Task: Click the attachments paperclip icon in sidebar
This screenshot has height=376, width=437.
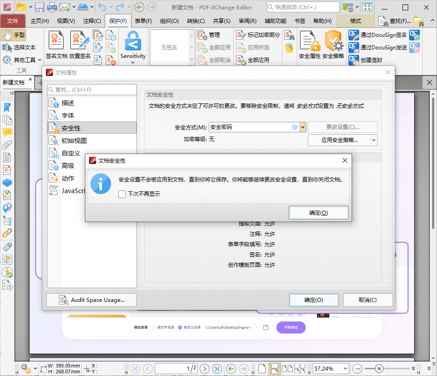Action: point(7,145)
